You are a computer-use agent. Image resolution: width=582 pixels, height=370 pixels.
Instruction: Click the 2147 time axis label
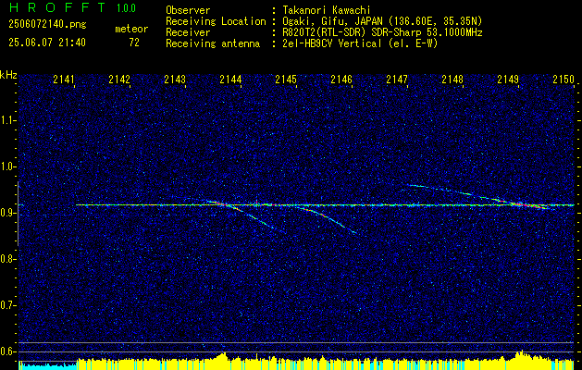click(x=397, y=80)
